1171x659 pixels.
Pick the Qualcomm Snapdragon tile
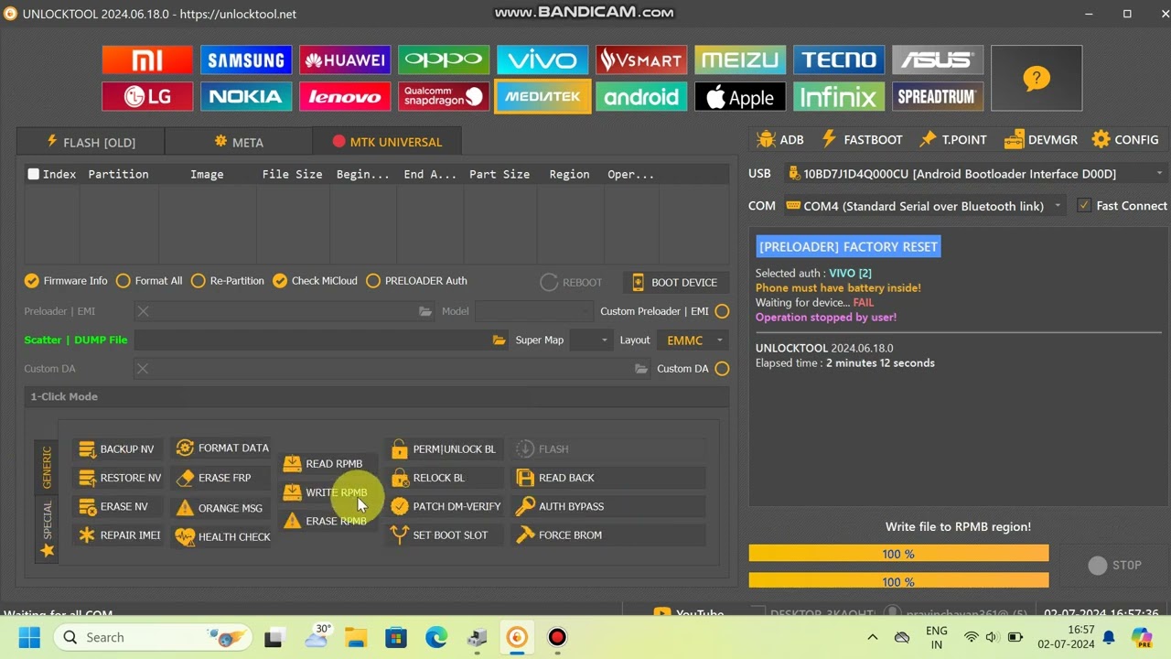tap(444, 96)
